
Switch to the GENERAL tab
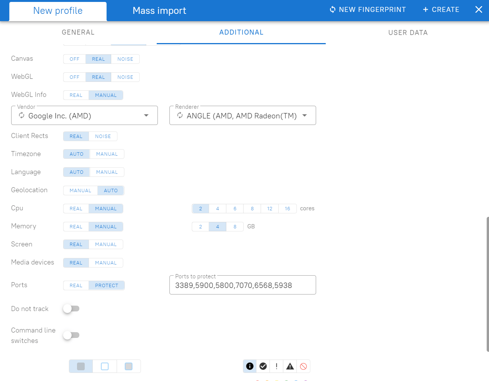[78, 32]
